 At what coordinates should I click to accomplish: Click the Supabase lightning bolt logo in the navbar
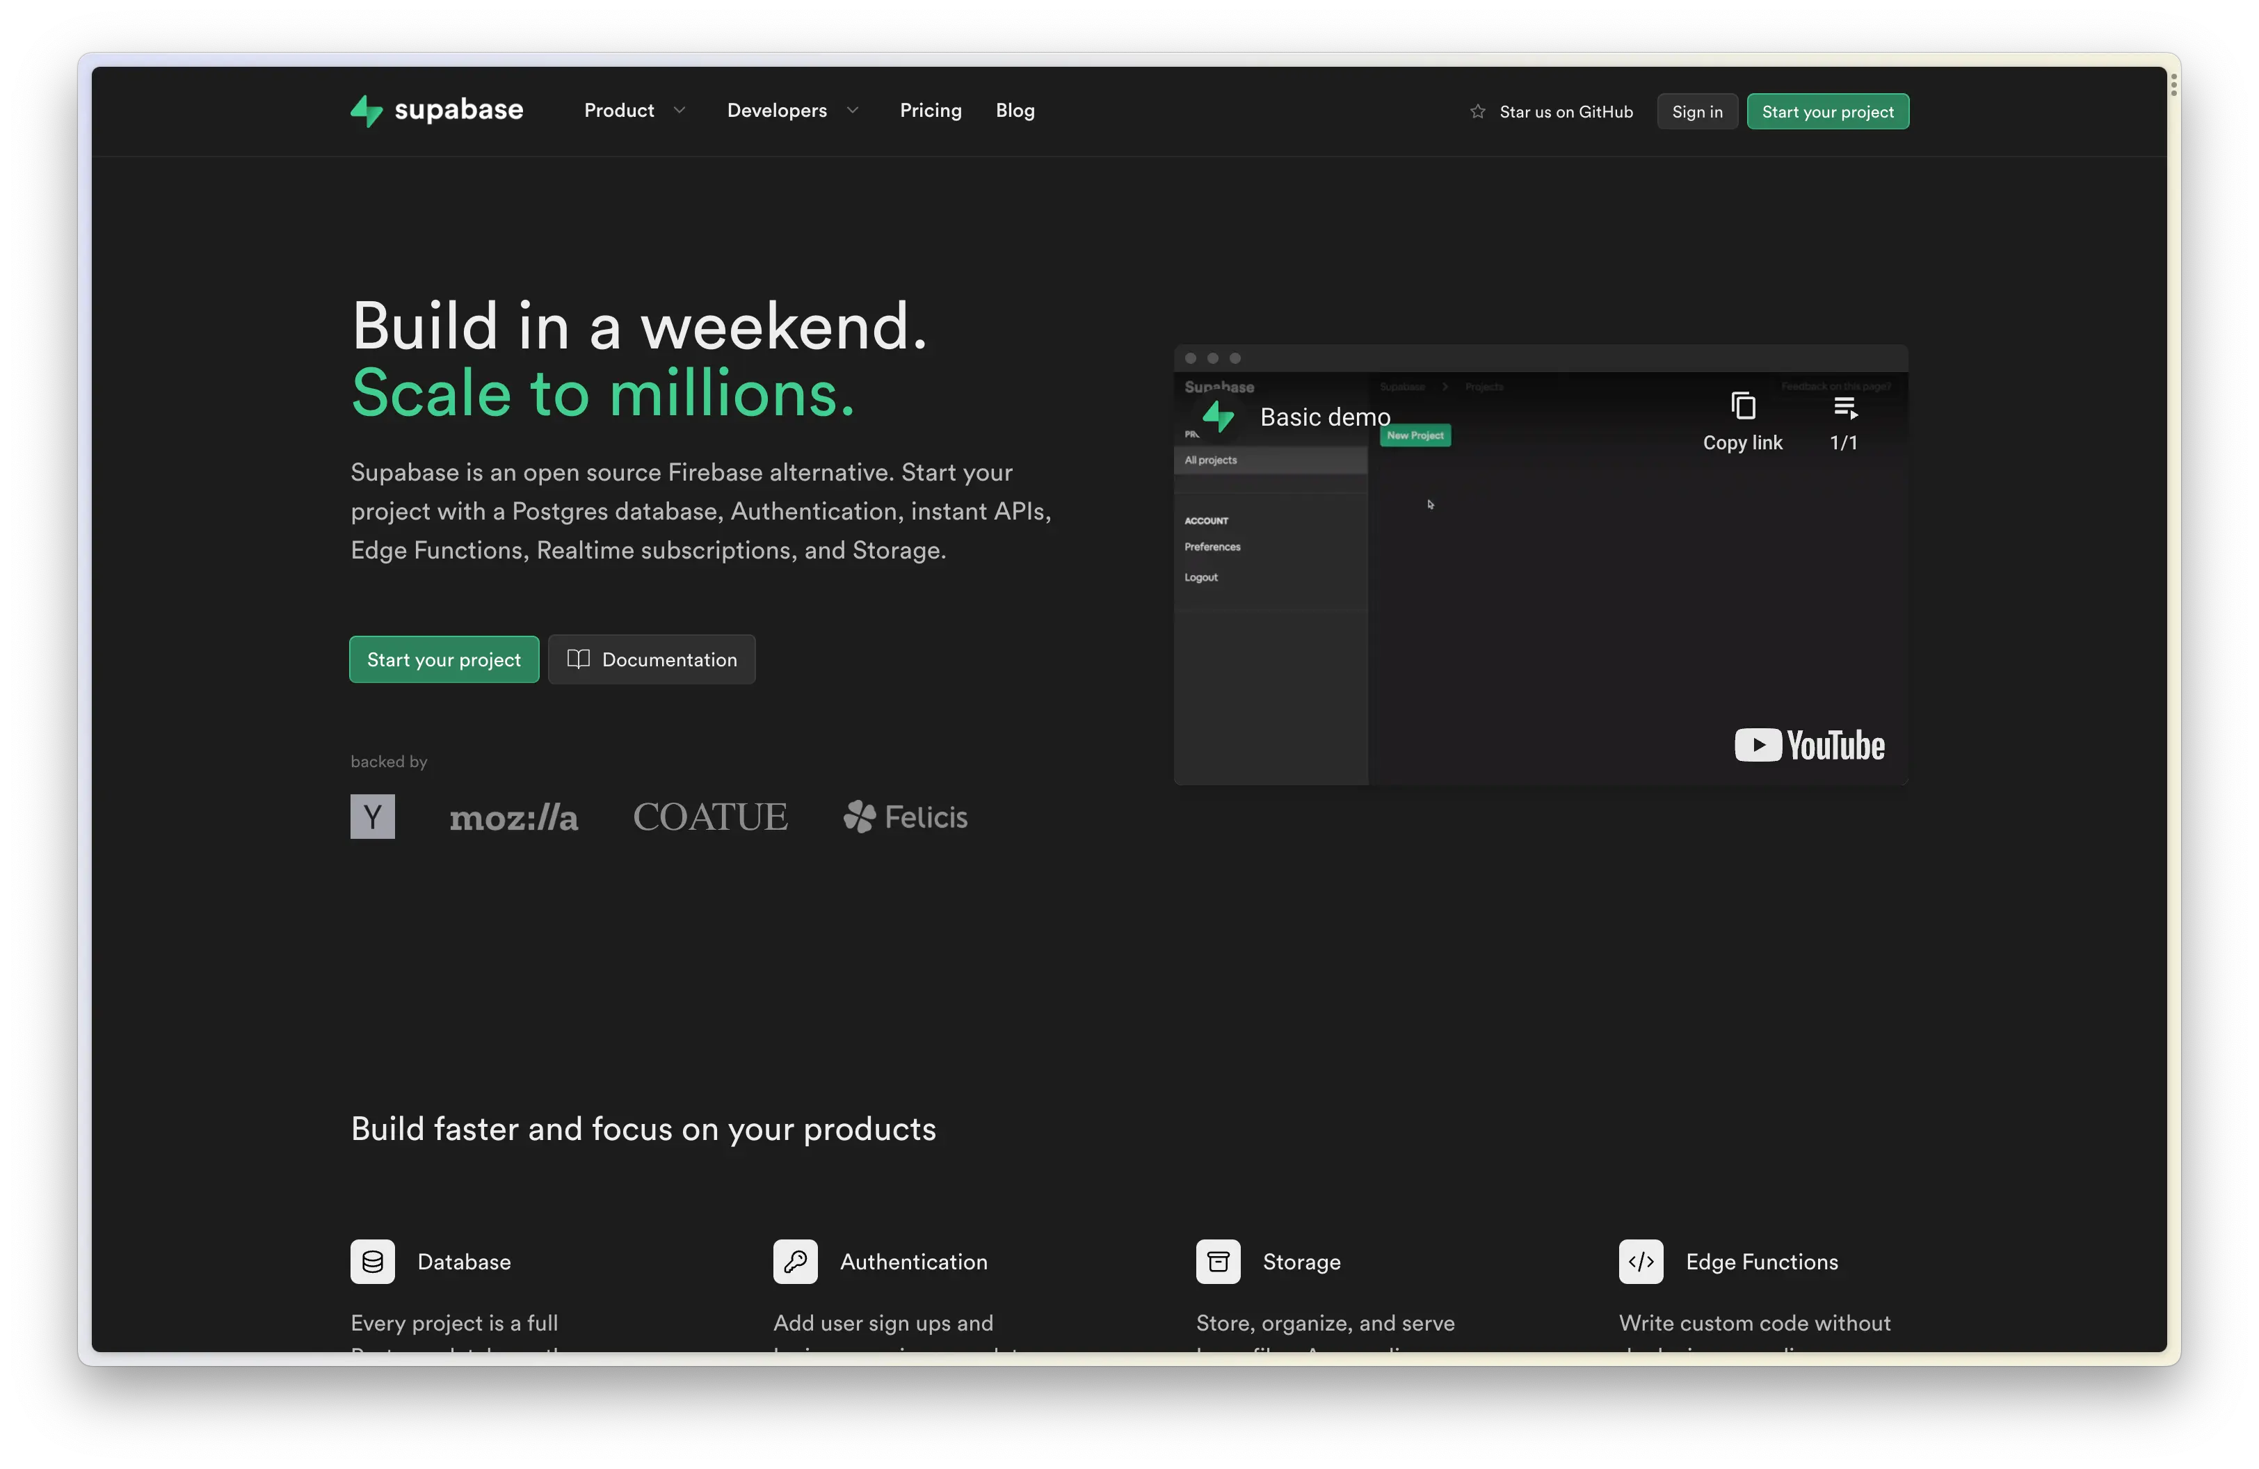tap(367, 111)
